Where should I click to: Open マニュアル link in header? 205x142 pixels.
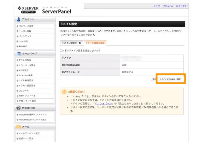click(168, 6)
